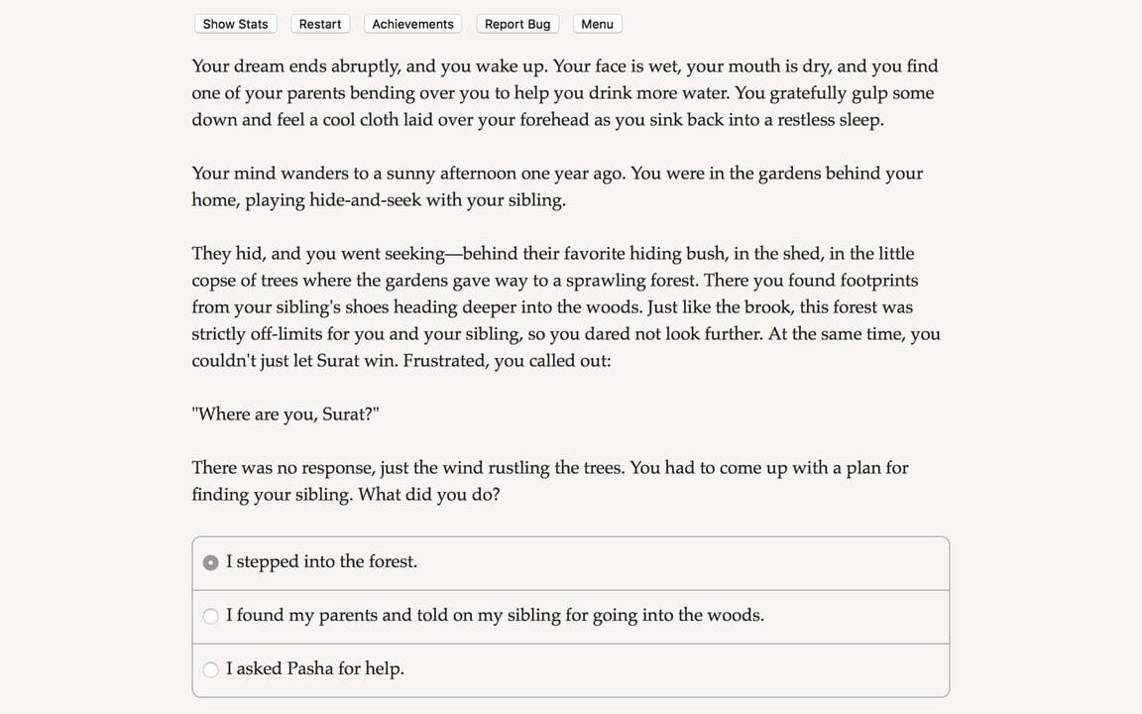Click the "I stepped into the forest." option text
Screen dimensions: 1142x714
click(321, 561)
